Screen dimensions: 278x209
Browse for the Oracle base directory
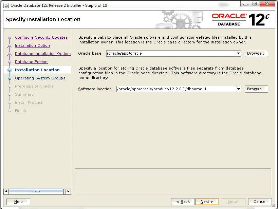[x=256, y=53]
